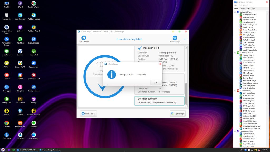This screenshot has width=270, height=152.
Task: Launch Data Recovery desktop icon
Action: pos(20,17)
